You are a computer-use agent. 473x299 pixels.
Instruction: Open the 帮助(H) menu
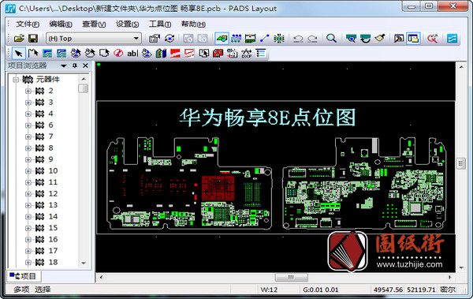click(x=193, y=24)
